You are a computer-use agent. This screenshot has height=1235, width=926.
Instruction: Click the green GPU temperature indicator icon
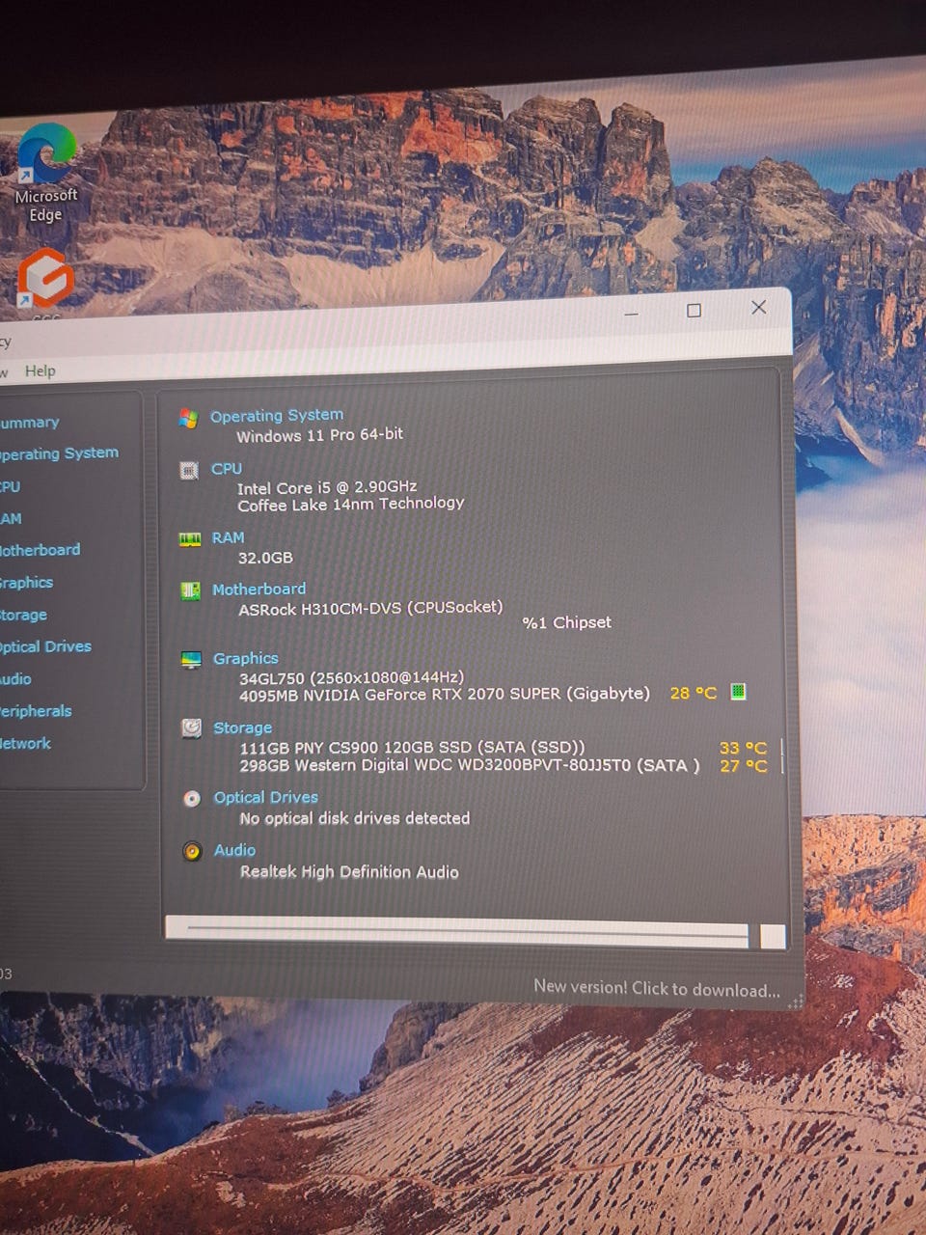click(739, 691)
